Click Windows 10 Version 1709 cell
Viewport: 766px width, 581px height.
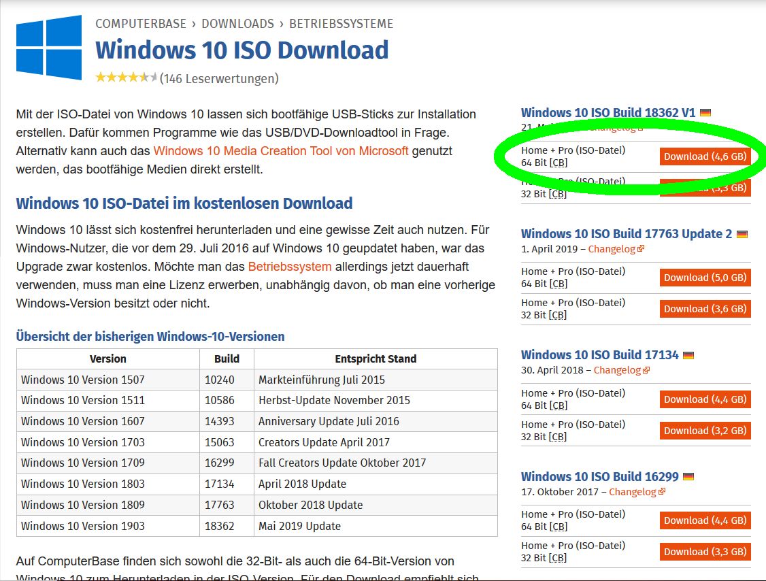point(108,463)
